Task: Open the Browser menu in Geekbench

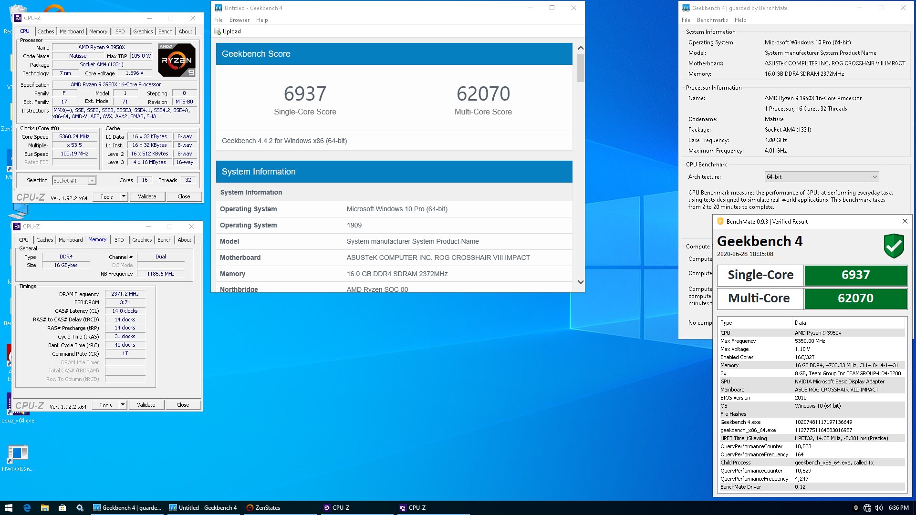Action: (239, 20)
